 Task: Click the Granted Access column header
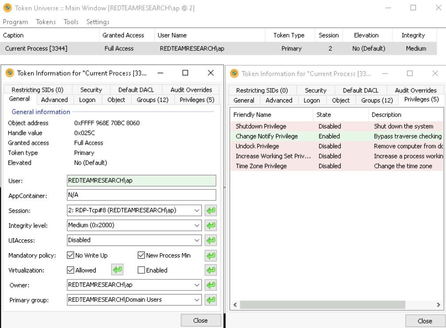pyautogui.click(x=127, y=35)
